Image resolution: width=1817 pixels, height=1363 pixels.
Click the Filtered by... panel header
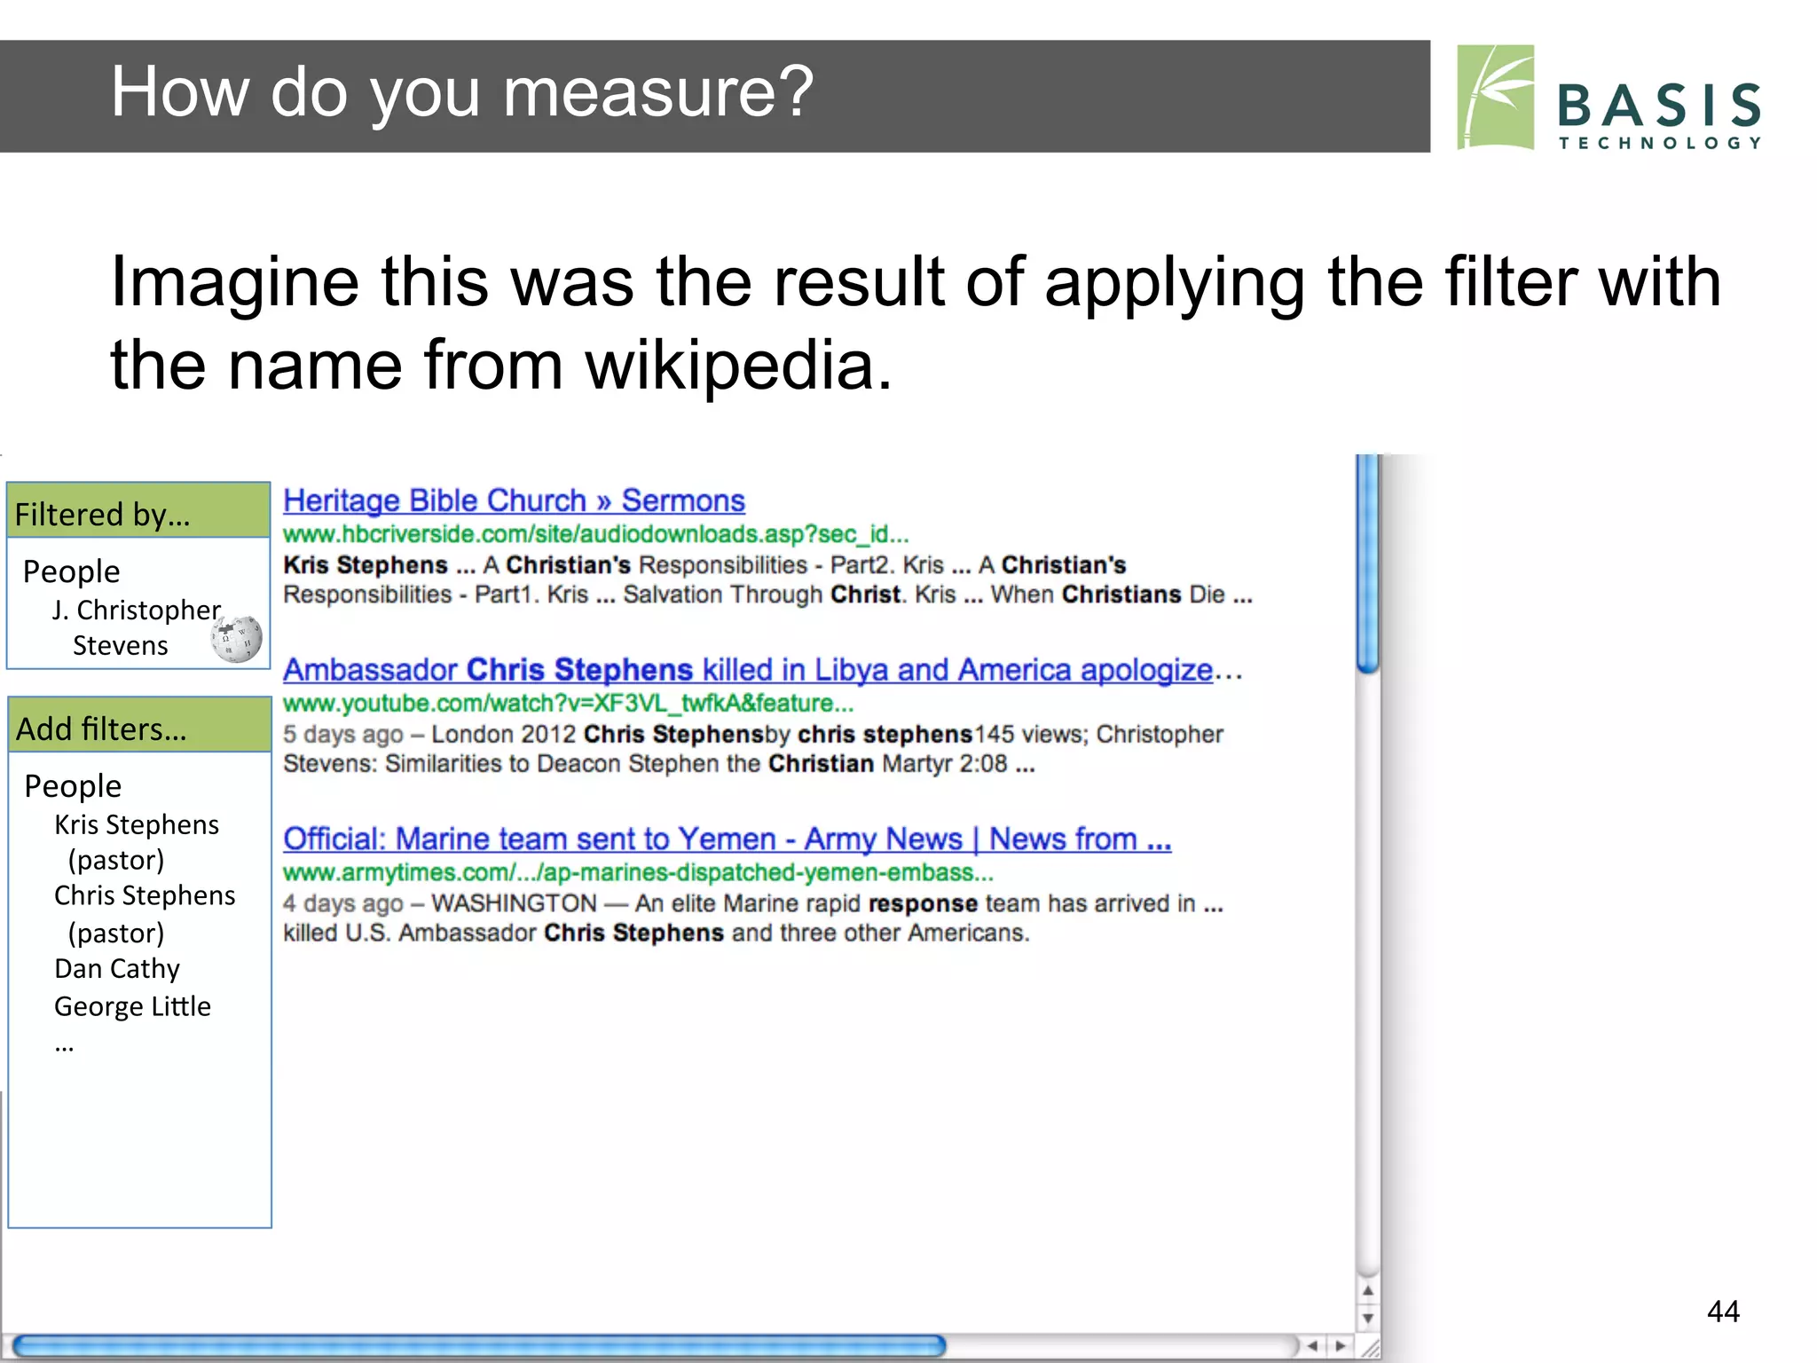coord(138,510)
